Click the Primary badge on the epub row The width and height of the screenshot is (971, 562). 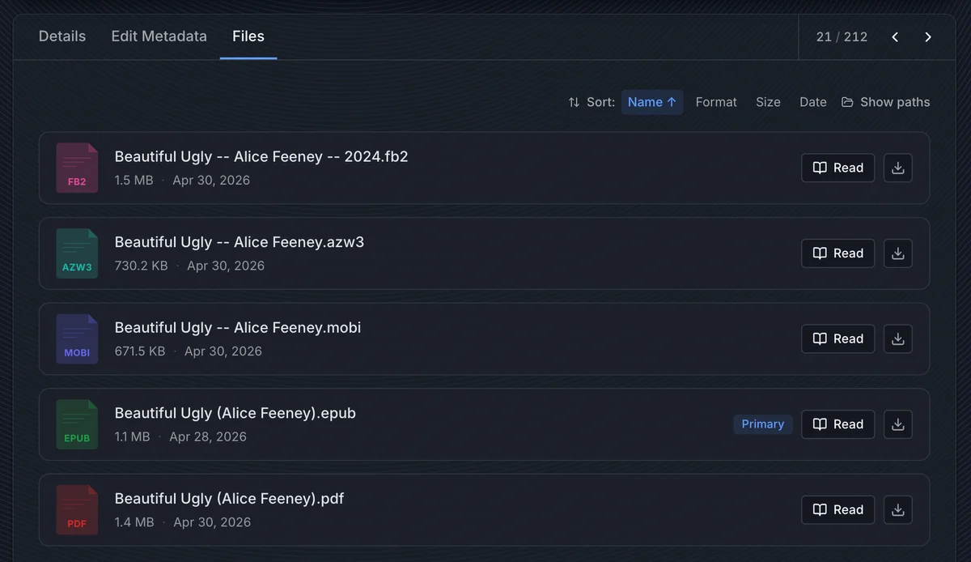tap(763, 424)
